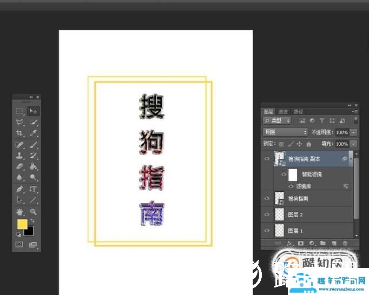Select the History Brush tool
Screen dimensions: 369x295
coord(34,156)
